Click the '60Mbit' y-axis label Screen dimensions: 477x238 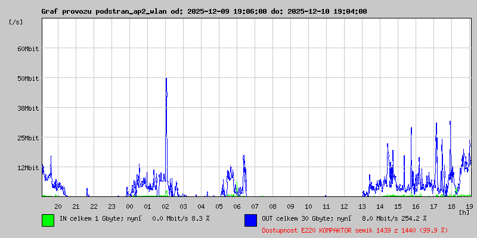28,49
